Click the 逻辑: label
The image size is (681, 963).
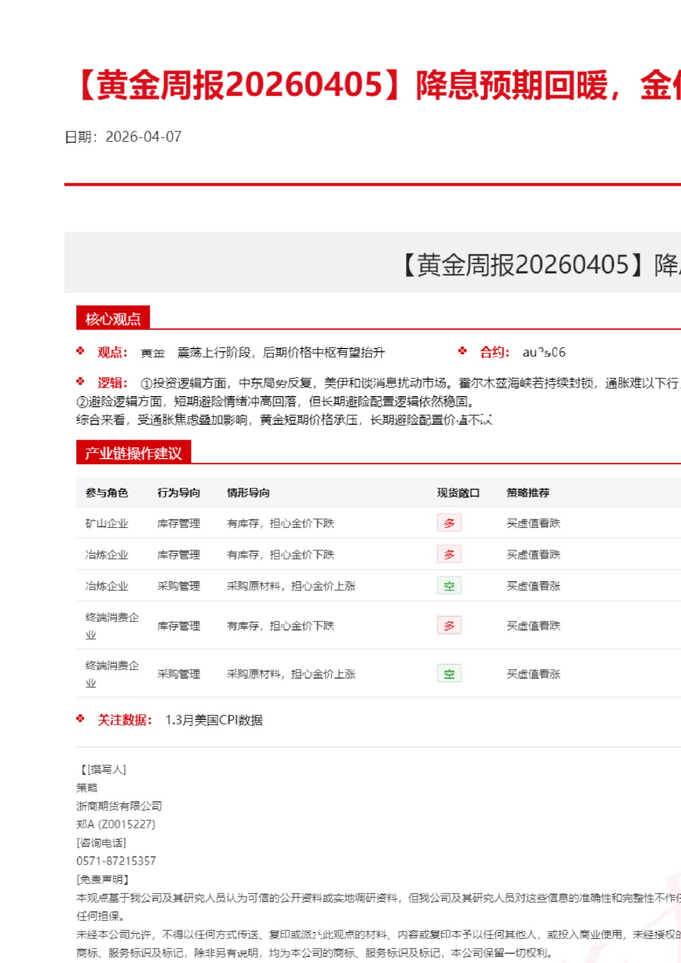[x=112, y=383]
